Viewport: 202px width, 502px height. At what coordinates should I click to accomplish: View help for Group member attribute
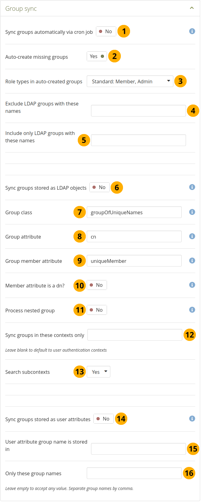(192, 261)
